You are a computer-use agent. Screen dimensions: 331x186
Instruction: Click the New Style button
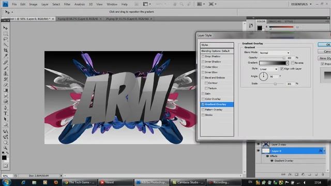coord(324,58)
